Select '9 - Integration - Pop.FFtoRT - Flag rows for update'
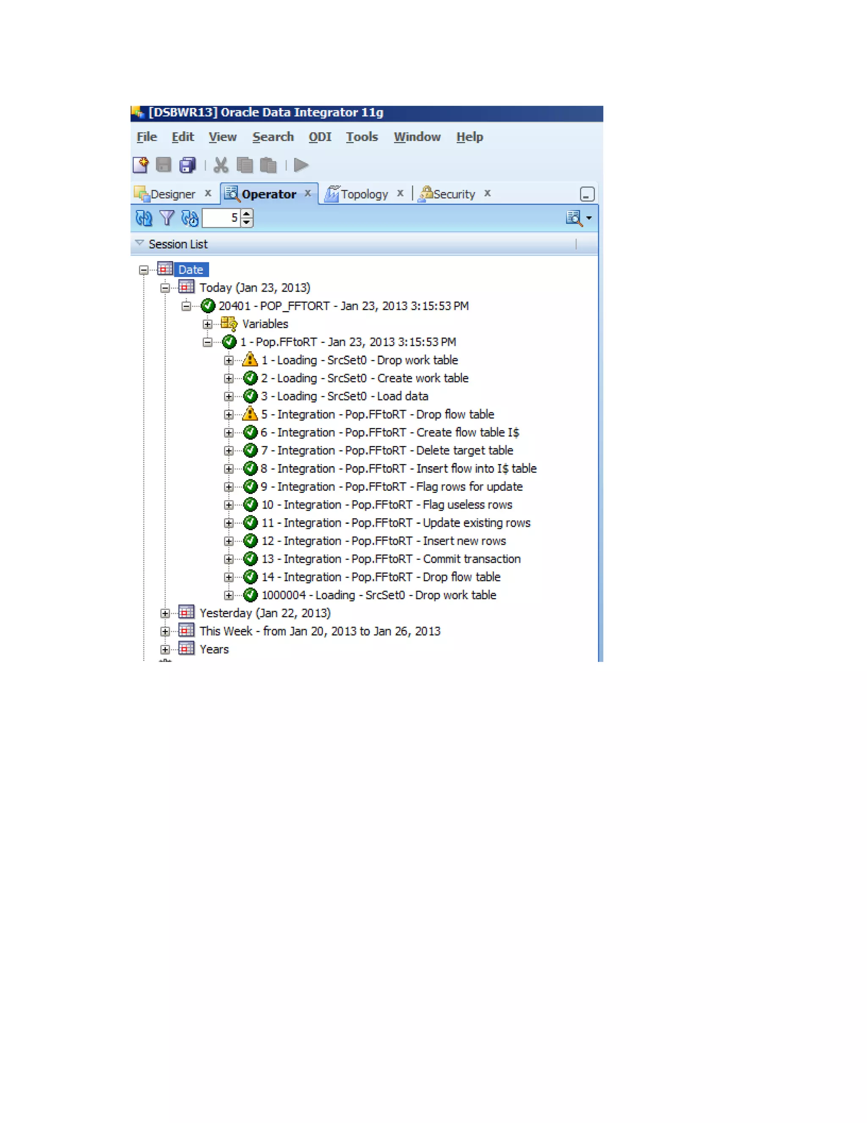This screenshot has width=867, height=1123. 392,486
